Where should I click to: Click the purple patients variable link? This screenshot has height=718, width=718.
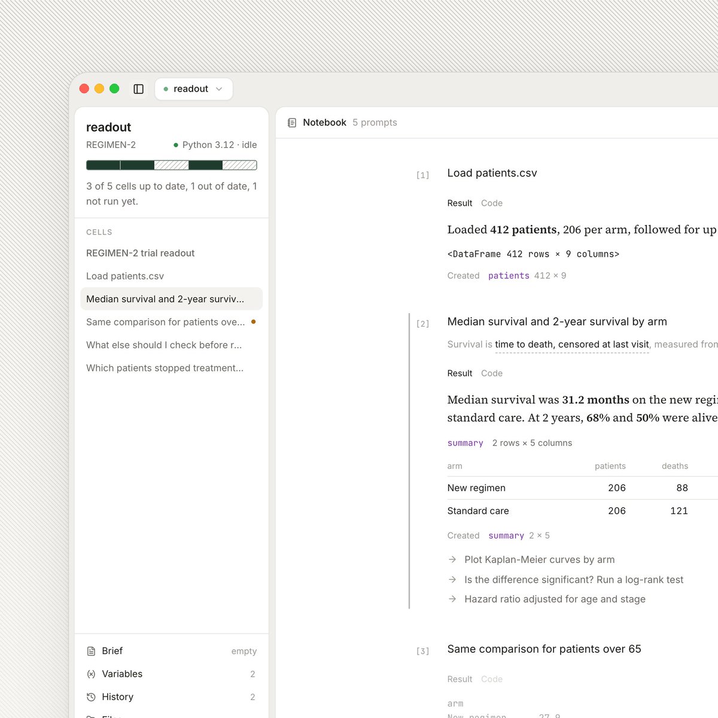[x=509, y=276]
